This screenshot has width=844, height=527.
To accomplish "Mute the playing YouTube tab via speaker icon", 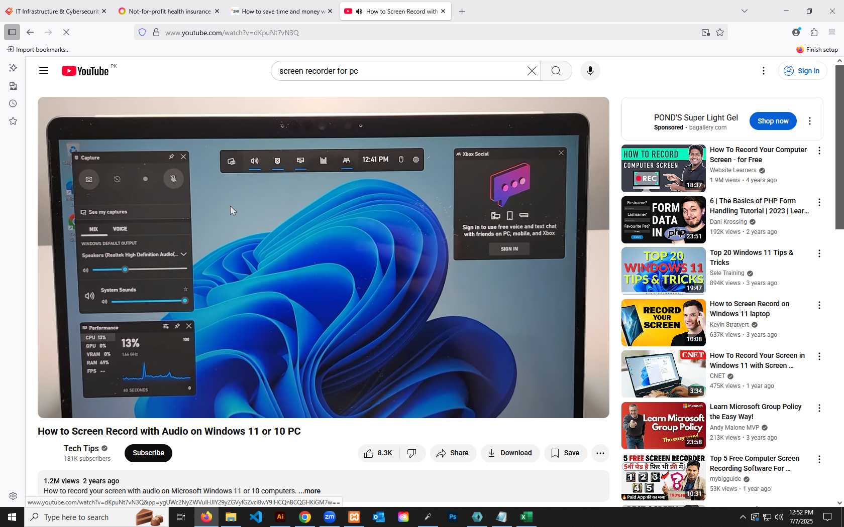I will point(359,11).
